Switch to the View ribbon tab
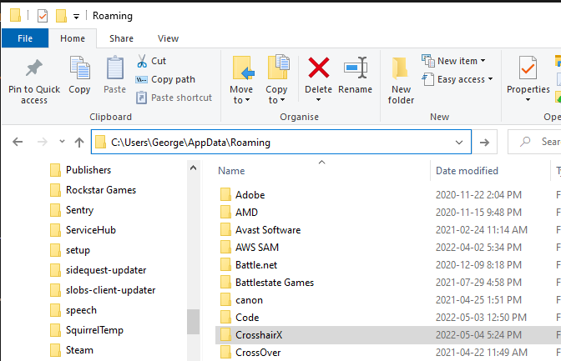This screenshot has width=561, height=361. 168,38
